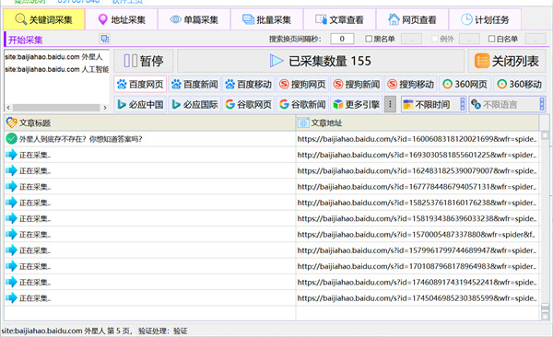Switch to the 网页查看 tab
The width and height of the screenshot is (553, 337).
point(412,19)
